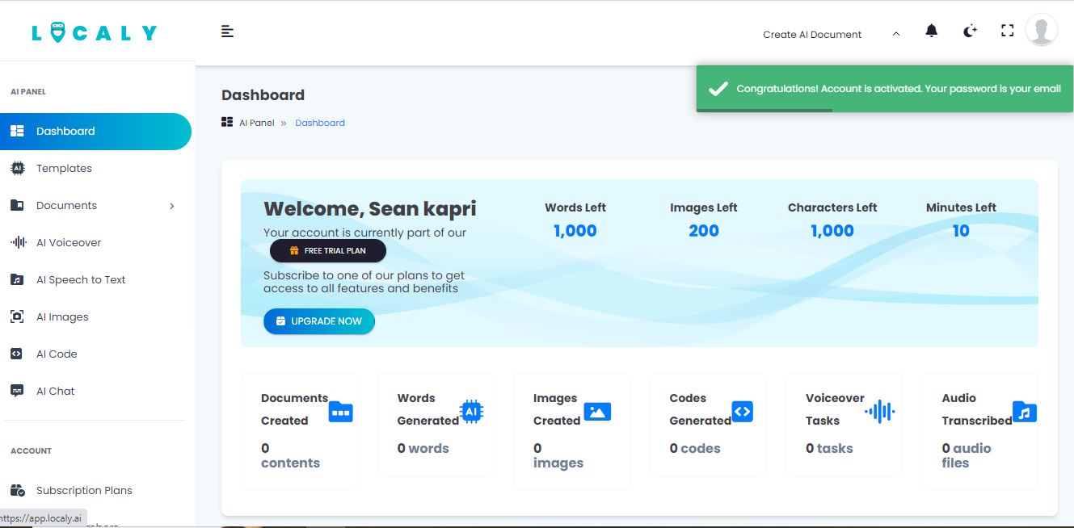Click the AI Panel breadcrumb
1074x528 pixels.
click(x=257, y=124)
